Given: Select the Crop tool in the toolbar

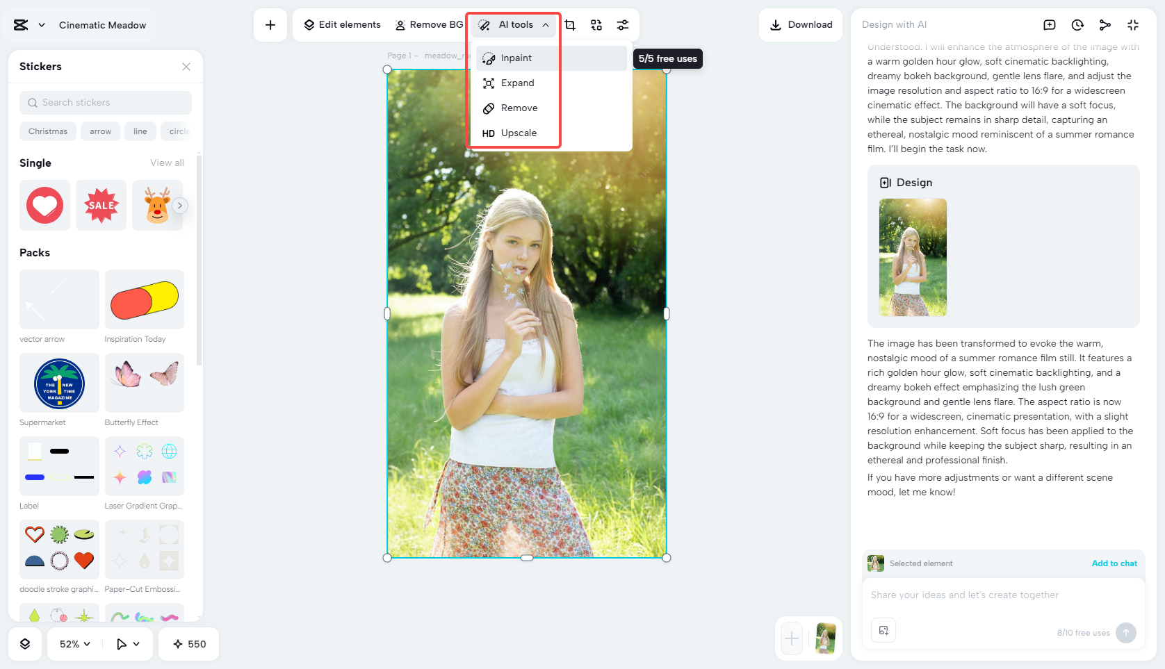Looking at the screenshot, I should [x=570, y=24].
